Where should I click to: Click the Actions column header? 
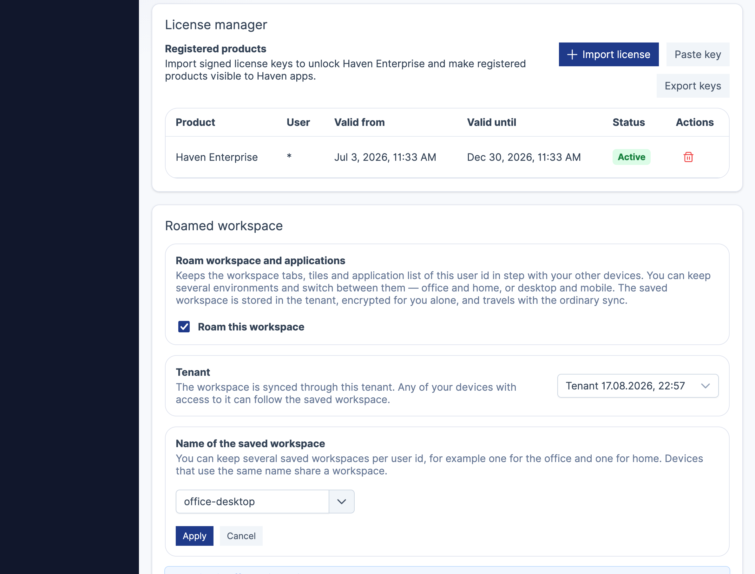tap(694, 122)
